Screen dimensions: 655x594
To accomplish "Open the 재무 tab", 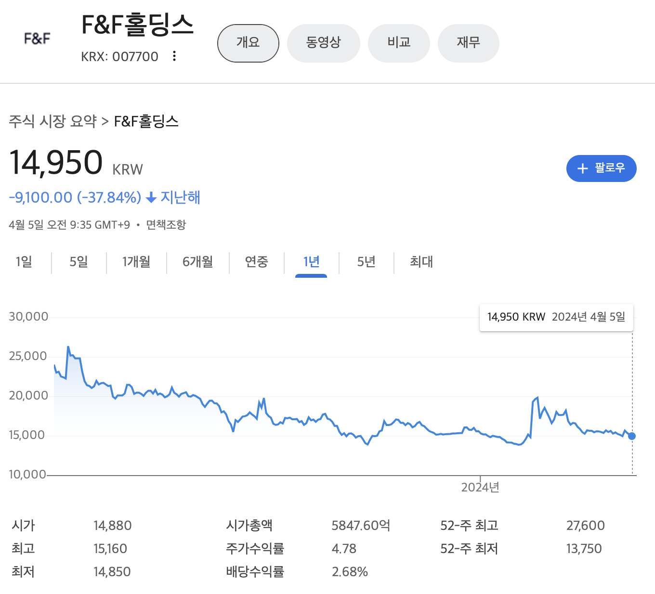I will point(468,43).
